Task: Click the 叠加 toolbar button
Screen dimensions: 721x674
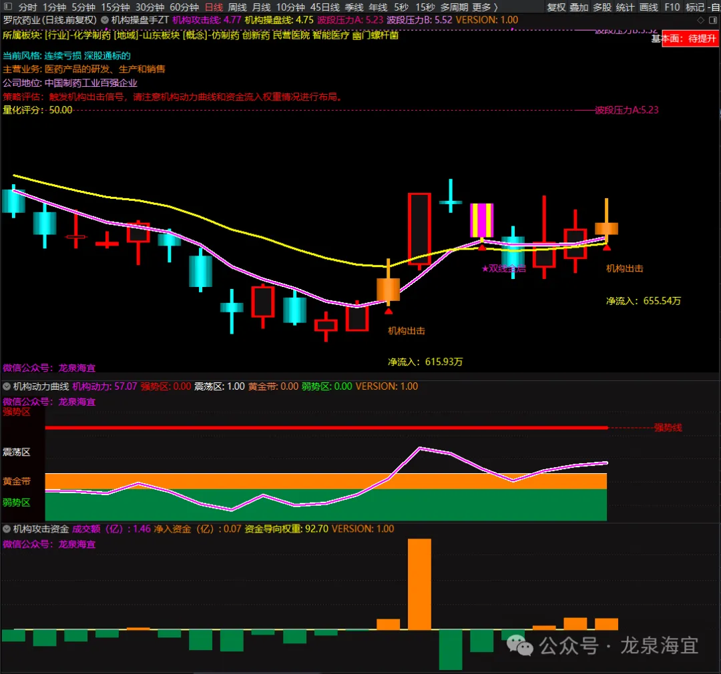Action: click(x=579, y=7)
